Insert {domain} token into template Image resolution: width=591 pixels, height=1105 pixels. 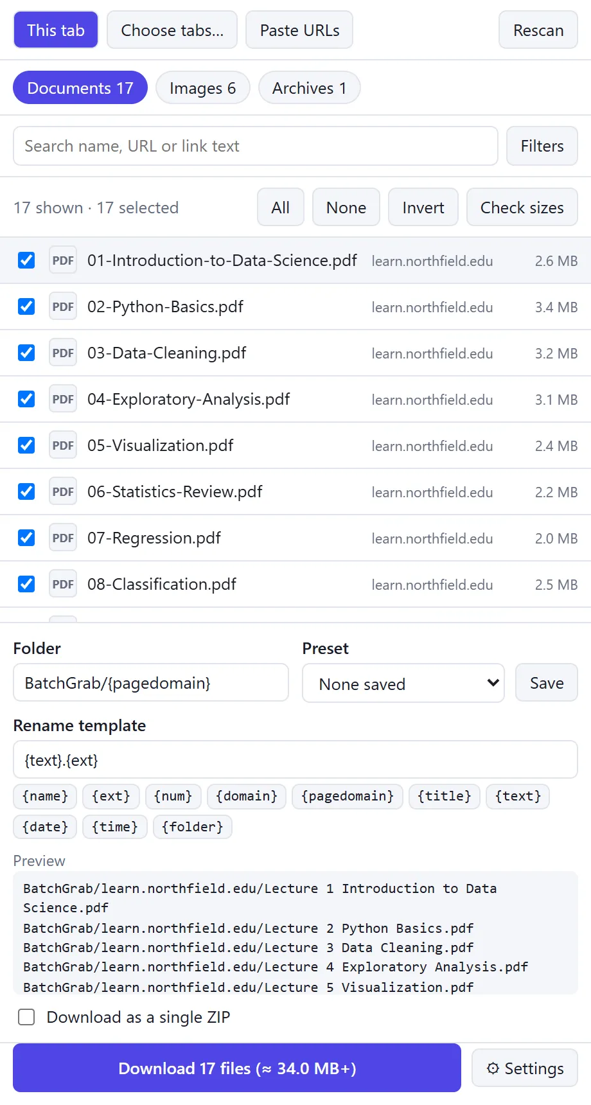247,796
